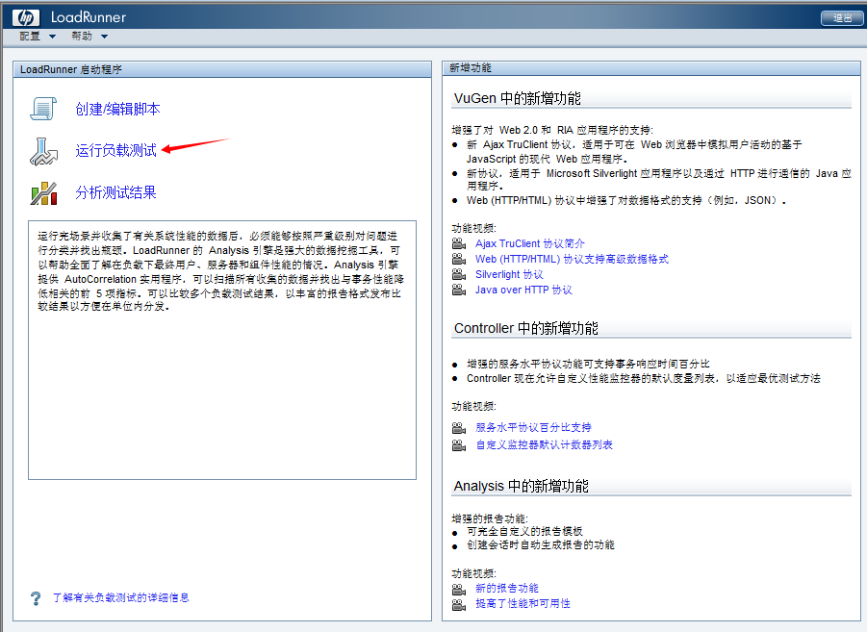Image resolution: width=867 pixels, height=632 pixels.
Task: Click camera icon beside 自定义监控器默认计数器列表
Action: click(459, 445)
